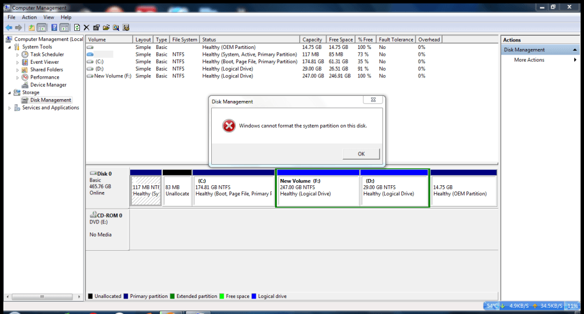Screen dimensions: 584x314
Task: Click the console tree scrollbar right arrow
Action: 79,296
